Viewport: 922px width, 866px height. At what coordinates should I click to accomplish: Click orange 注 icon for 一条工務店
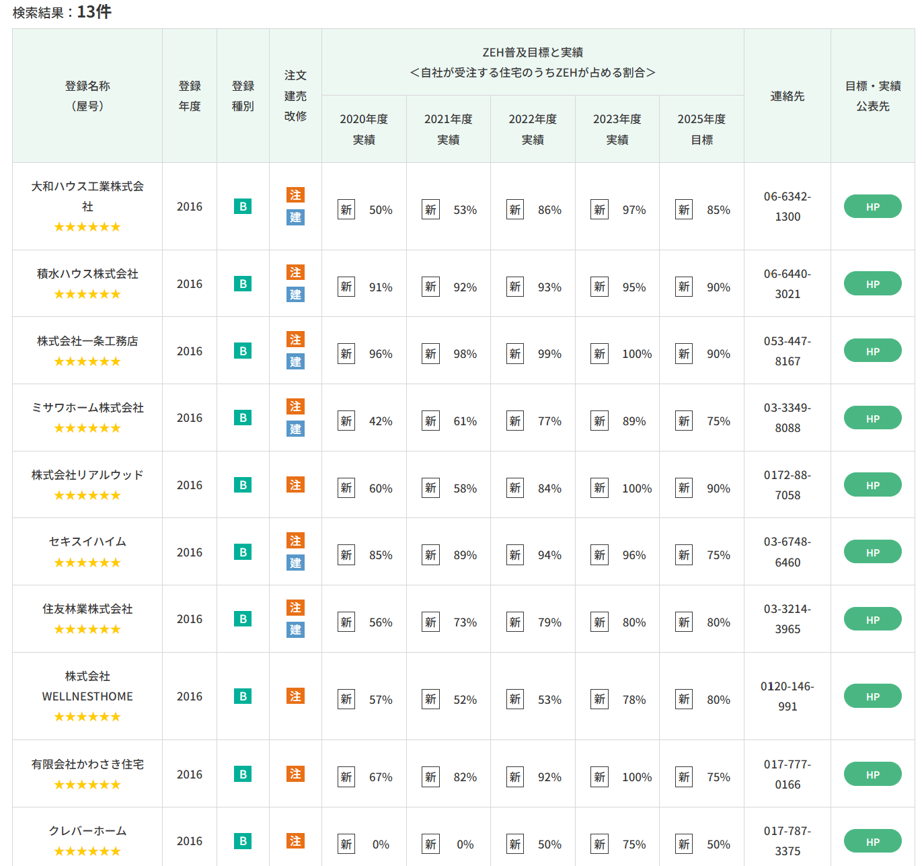click(295, 340)
